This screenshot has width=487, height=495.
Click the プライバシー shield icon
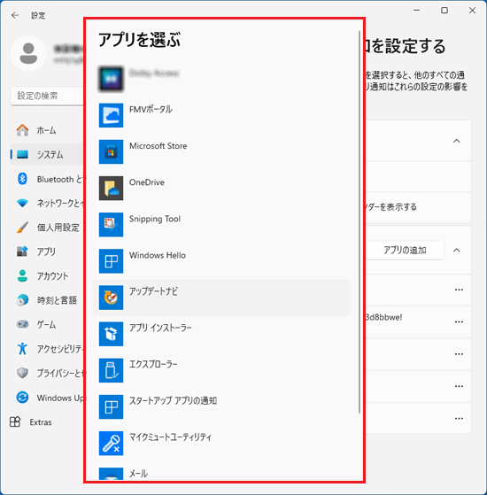[x=22, y=373]
